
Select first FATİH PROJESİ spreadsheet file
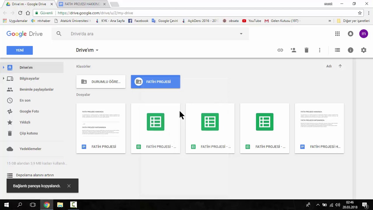click(x=156, y=128)
